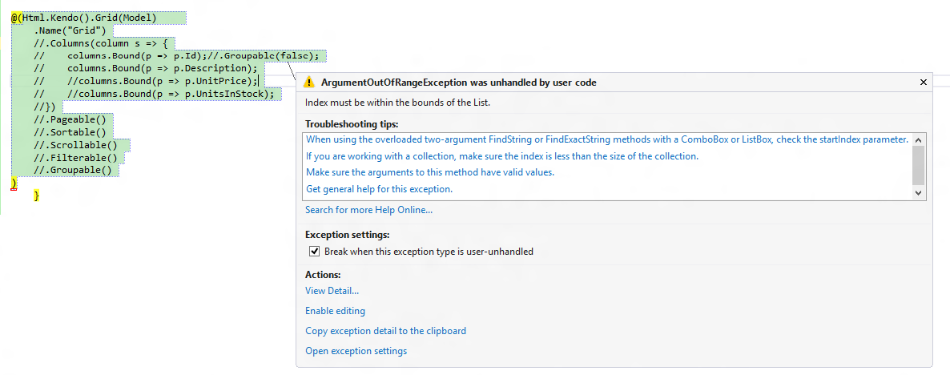The width and height of the screenshot is (950, 375).
Task: Copy exception detail to the clipboard
Action: [x=385, y=331]
